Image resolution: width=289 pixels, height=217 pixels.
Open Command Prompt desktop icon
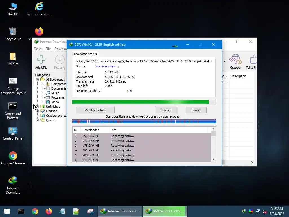point(13,106)
